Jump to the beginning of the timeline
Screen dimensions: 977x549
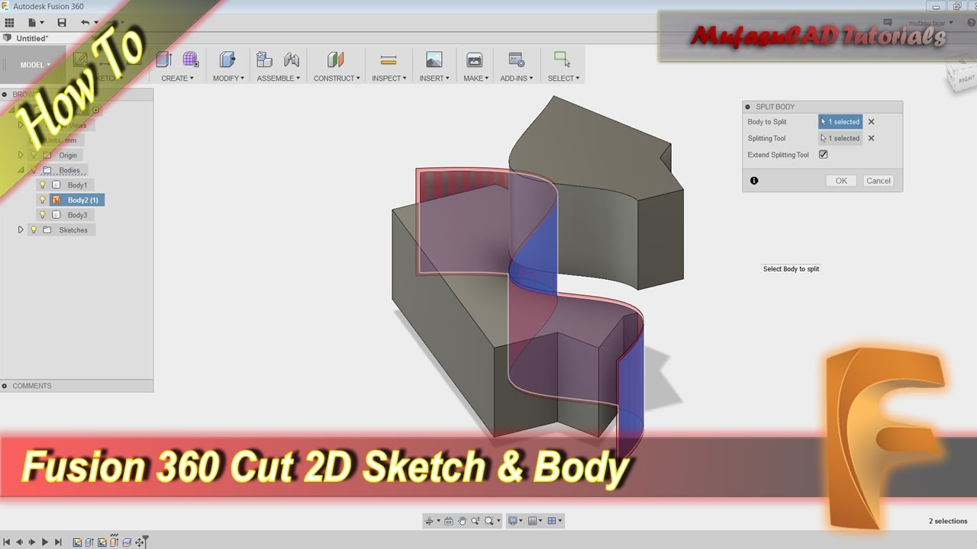coord(7,542)
